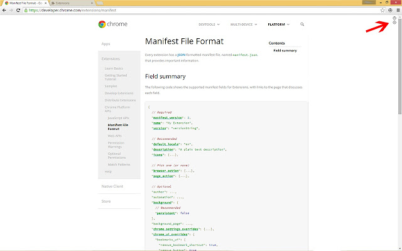Image resolution: width=402 pixels, height=251 pixels.
Task: Open the default_locale link in the code
Action: pos(166,144)
